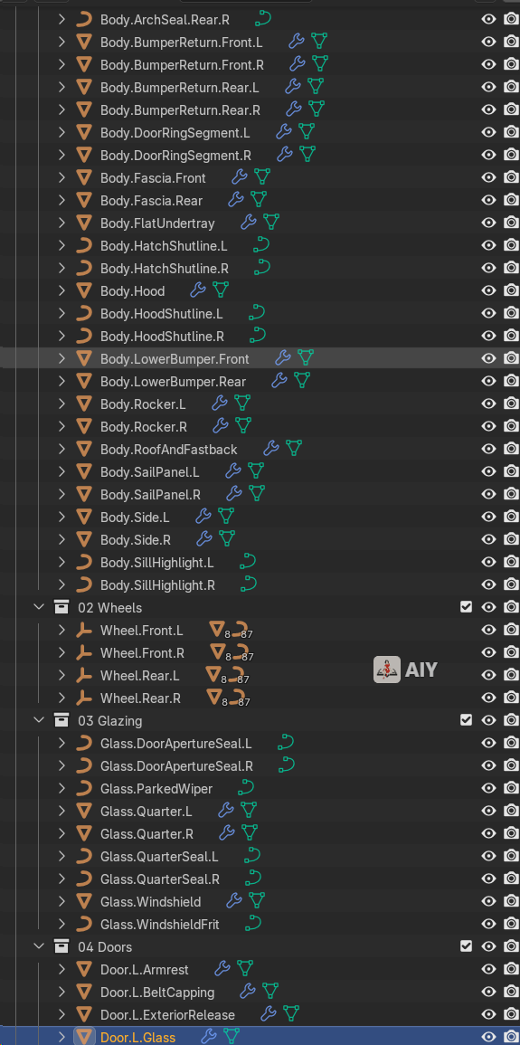Toggle visibility of the 02 Wheels collection

(x=488, y=607)
